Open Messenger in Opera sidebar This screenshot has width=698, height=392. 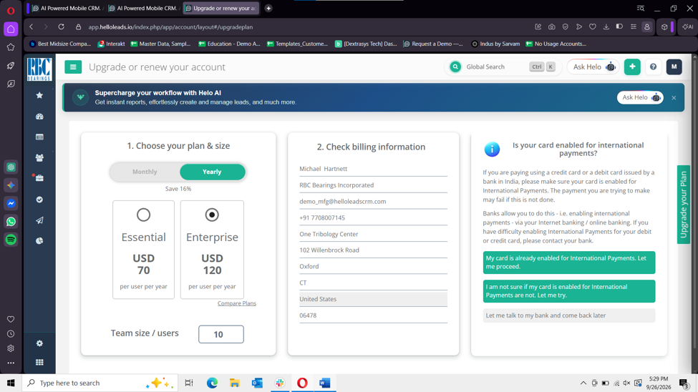tap(11, 203)
